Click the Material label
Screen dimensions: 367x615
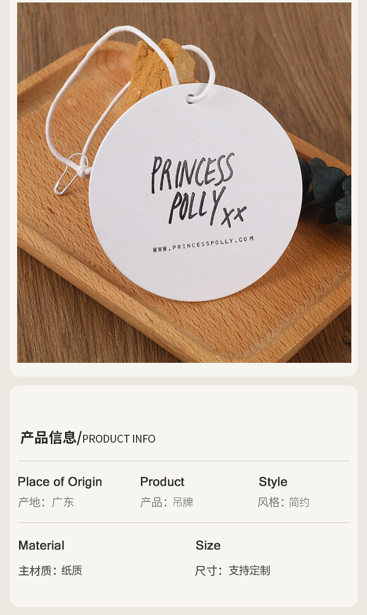click(x=42, y=545)
